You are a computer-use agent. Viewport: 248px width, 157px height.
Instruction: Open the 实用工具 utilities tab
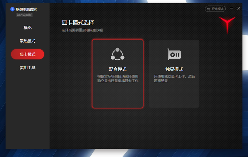click(28, 68)
